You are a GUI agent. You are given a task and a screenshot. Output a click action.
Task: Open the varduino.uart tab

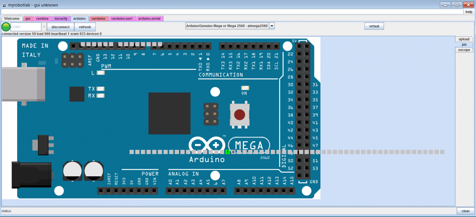point(122,18)
